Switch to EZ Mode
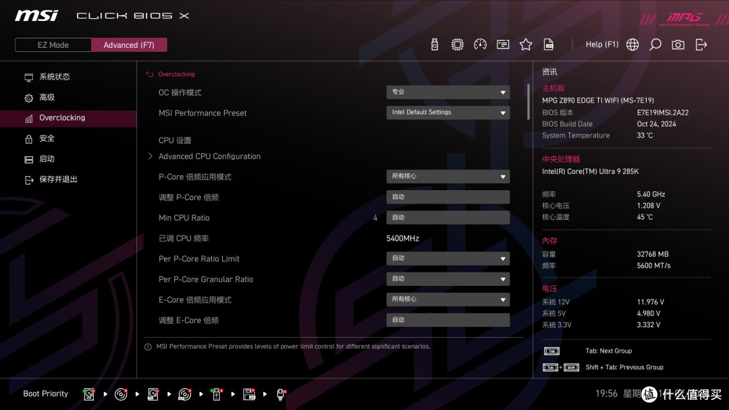 click(x=53, y=45)
